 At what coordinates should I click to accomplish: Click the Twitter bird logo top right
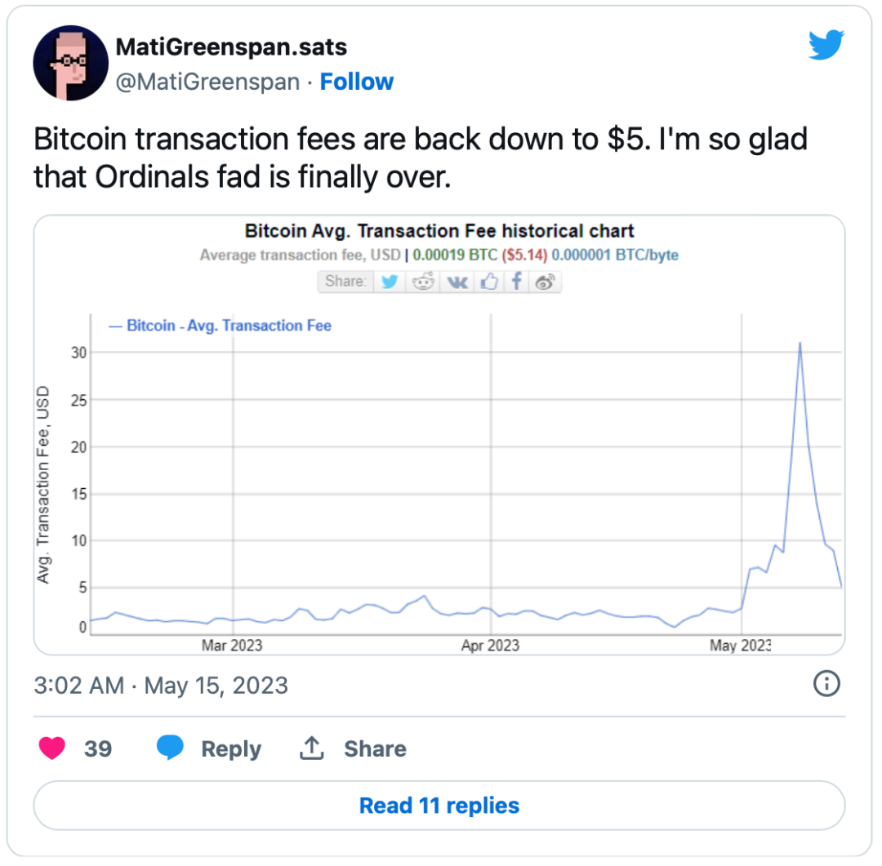(826, 44)
